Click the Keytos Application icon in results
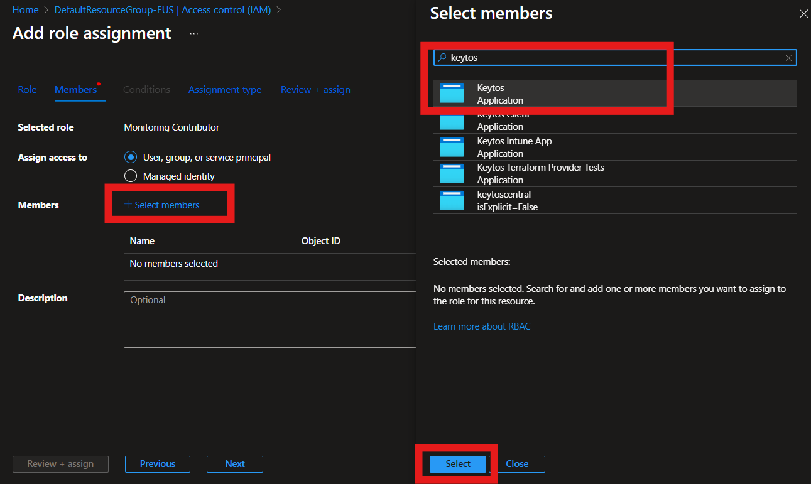811x484 pixels. pos(452,93)
